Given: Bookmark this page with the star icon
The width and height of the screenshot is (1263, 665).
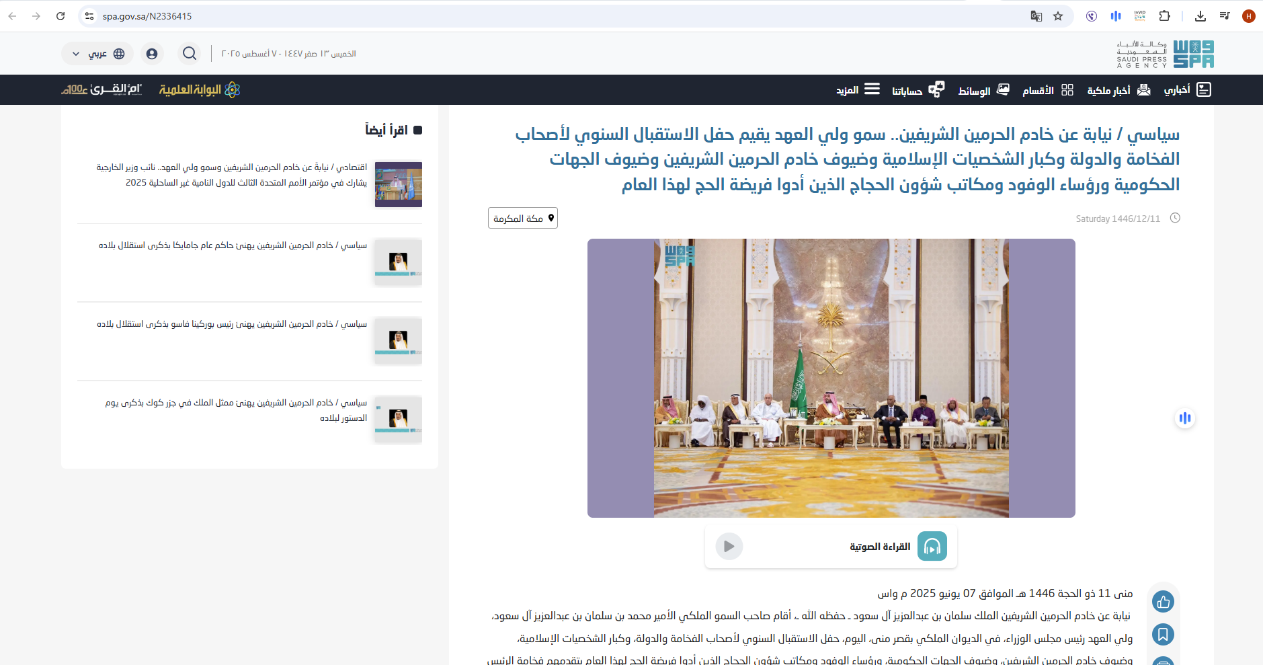Looking at the screenshot, I should point(1058,16).
